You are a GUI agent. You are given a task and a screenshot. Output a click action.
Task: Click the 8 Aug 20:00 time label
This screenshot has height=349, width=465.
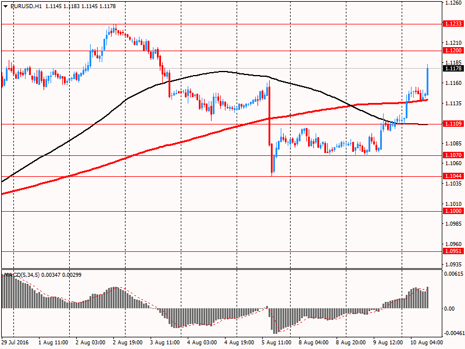(351, 343)
